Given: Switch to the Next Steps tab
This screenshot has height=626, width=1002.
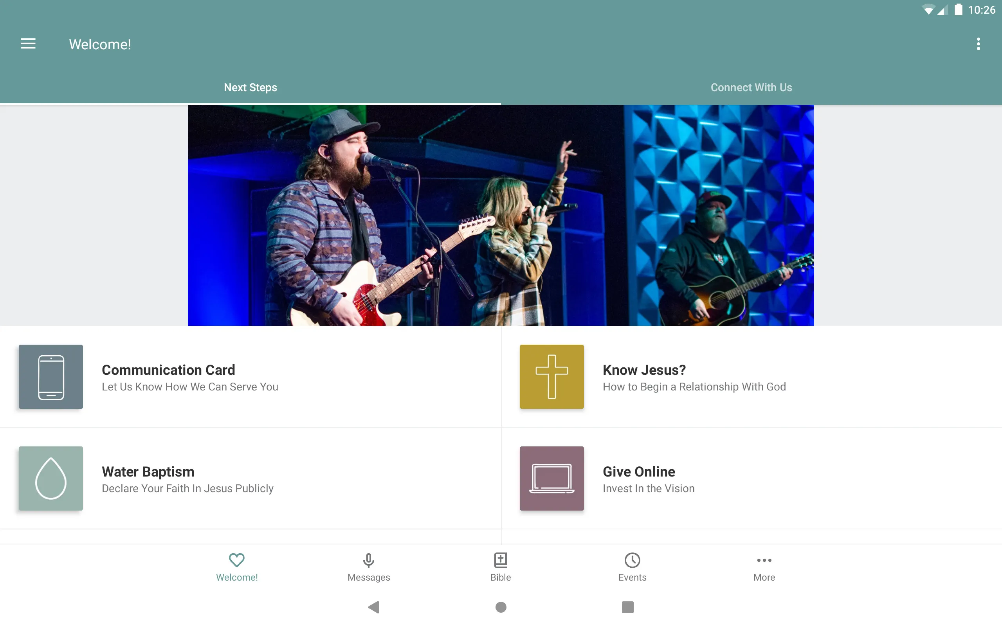Looking at the screenshot, I should [250, 86].
